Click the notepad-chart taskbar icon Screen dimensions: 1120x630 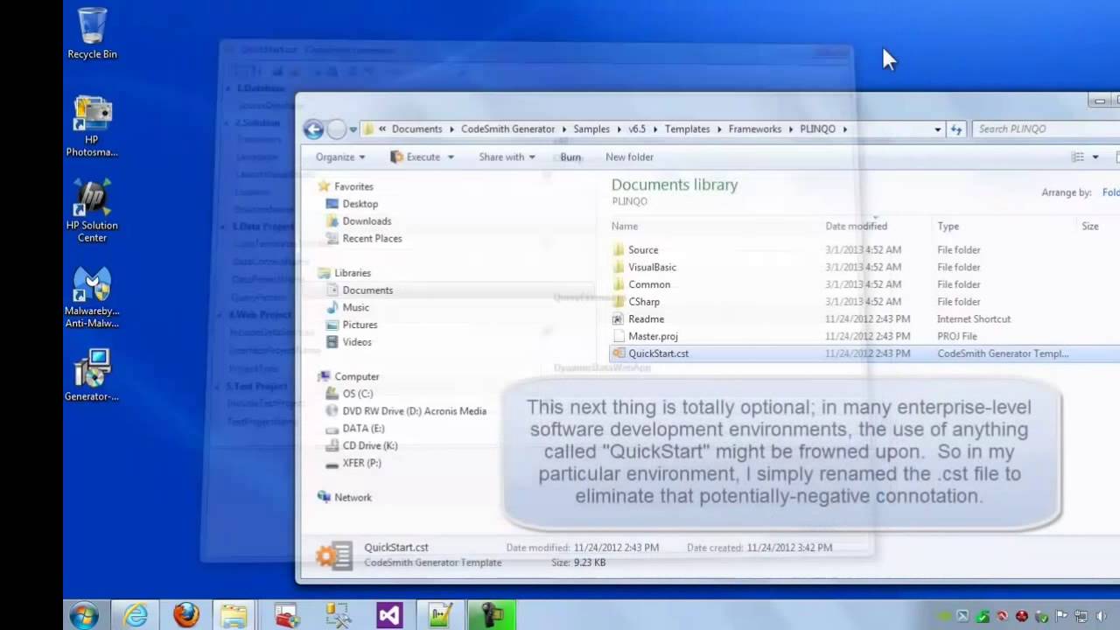(440, 615)
